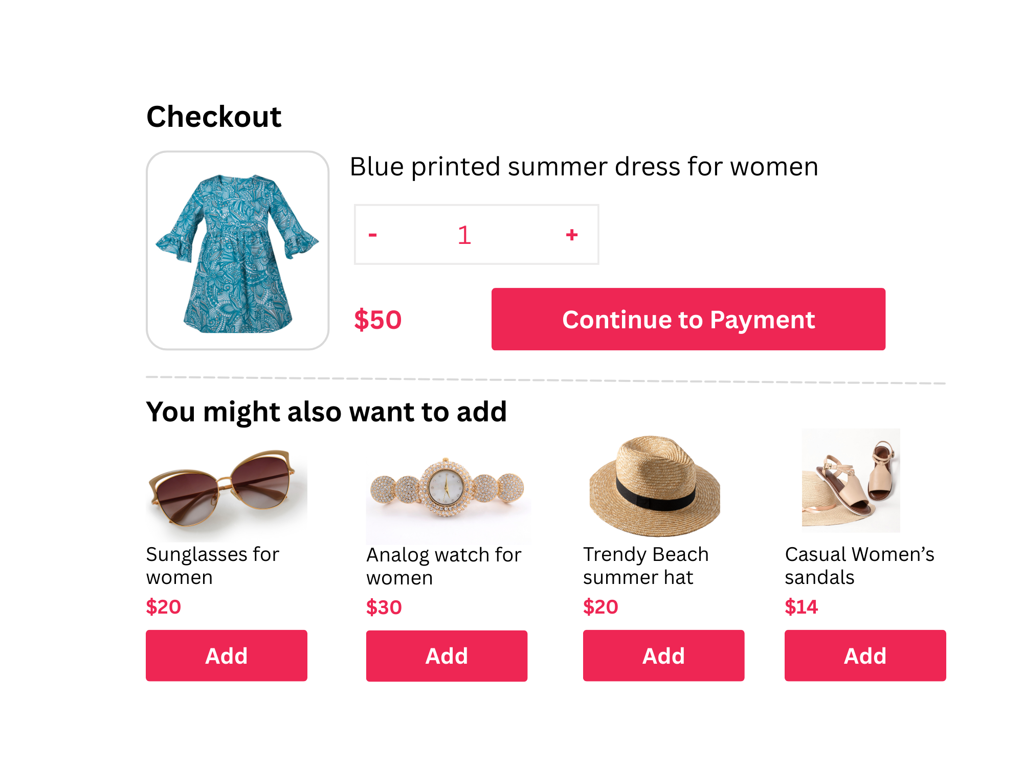Add Sunglasses for women to order
Screen dimensions: 1023x767
[226, 656]
